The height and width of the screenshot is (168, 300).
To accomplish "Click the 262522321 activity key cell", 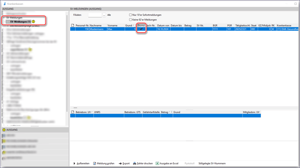I will point(243,29).
